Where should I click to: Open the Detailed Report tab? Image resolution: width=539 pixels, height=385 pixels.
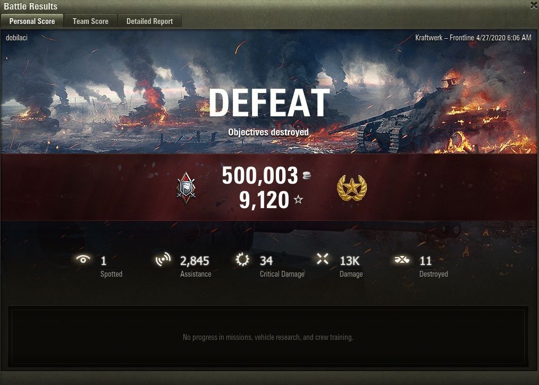(x=149, y=21)
